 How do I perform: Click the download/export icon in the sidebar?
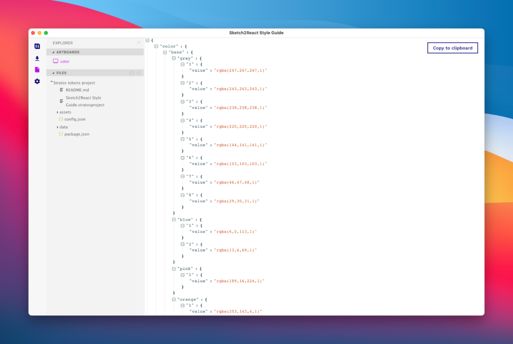pyautogui.click(x=37, y=58)
